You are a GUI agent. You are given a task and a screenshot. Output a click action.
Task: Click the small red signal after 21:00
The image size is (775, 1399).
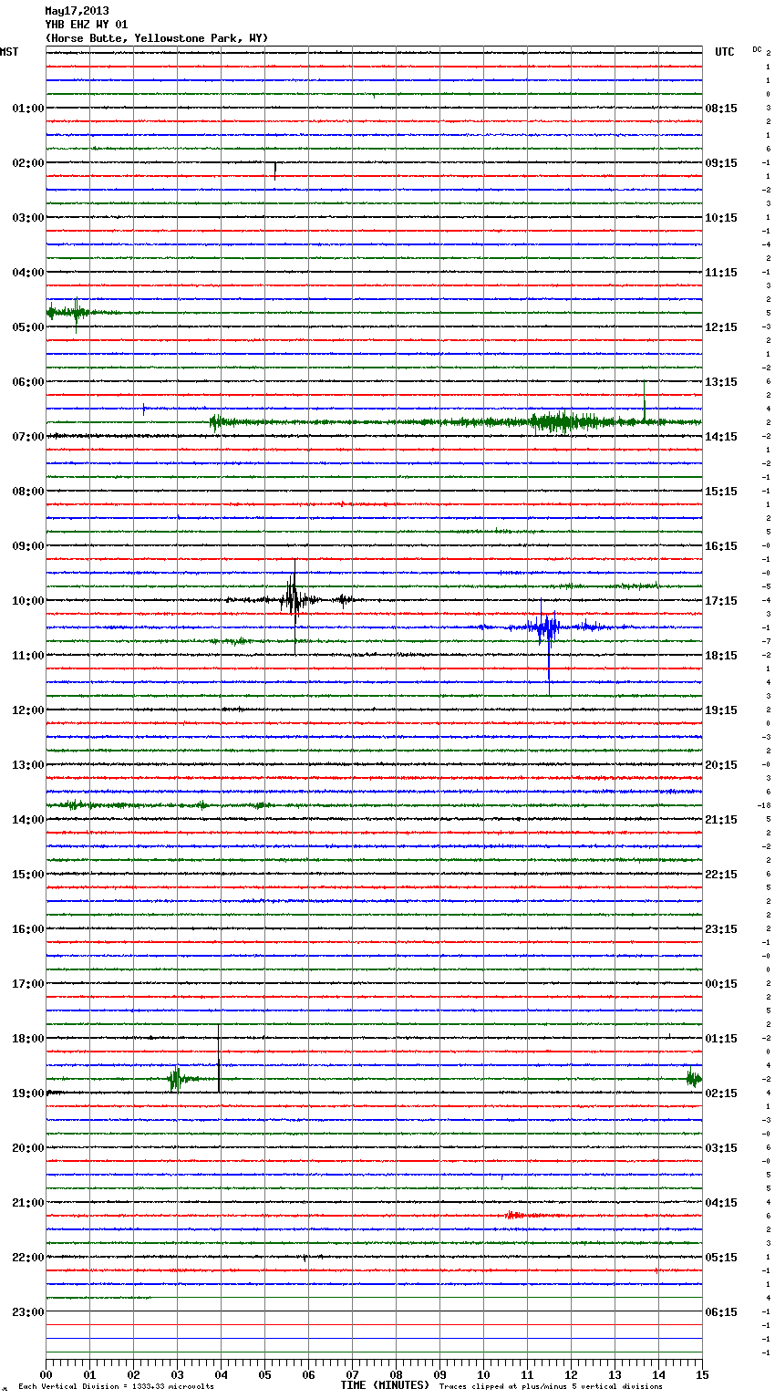pos(515,1215)
